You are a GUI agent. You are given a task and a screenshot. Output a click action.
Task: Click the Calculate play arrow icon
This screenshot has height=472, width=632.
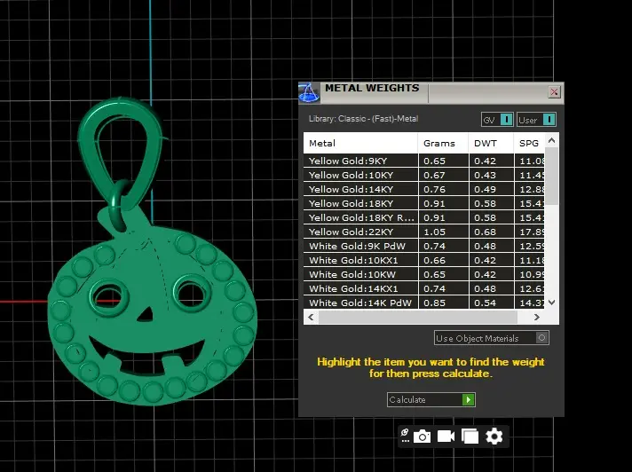(469, 400)
